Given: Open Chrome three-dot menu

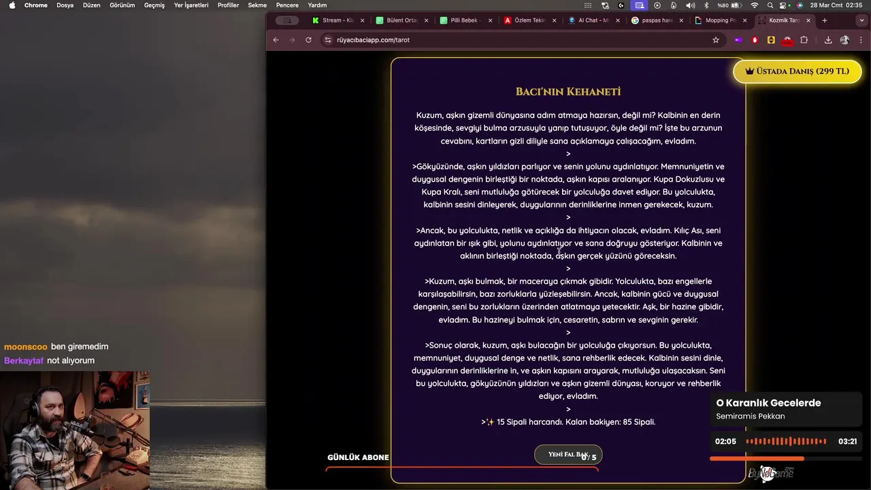Looking at the screenshot, I should (x=861, y=40).
